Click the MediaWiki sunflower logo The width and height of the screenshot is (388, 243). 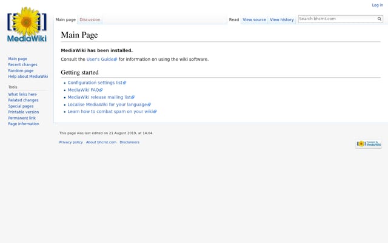[x=27, y=25]
